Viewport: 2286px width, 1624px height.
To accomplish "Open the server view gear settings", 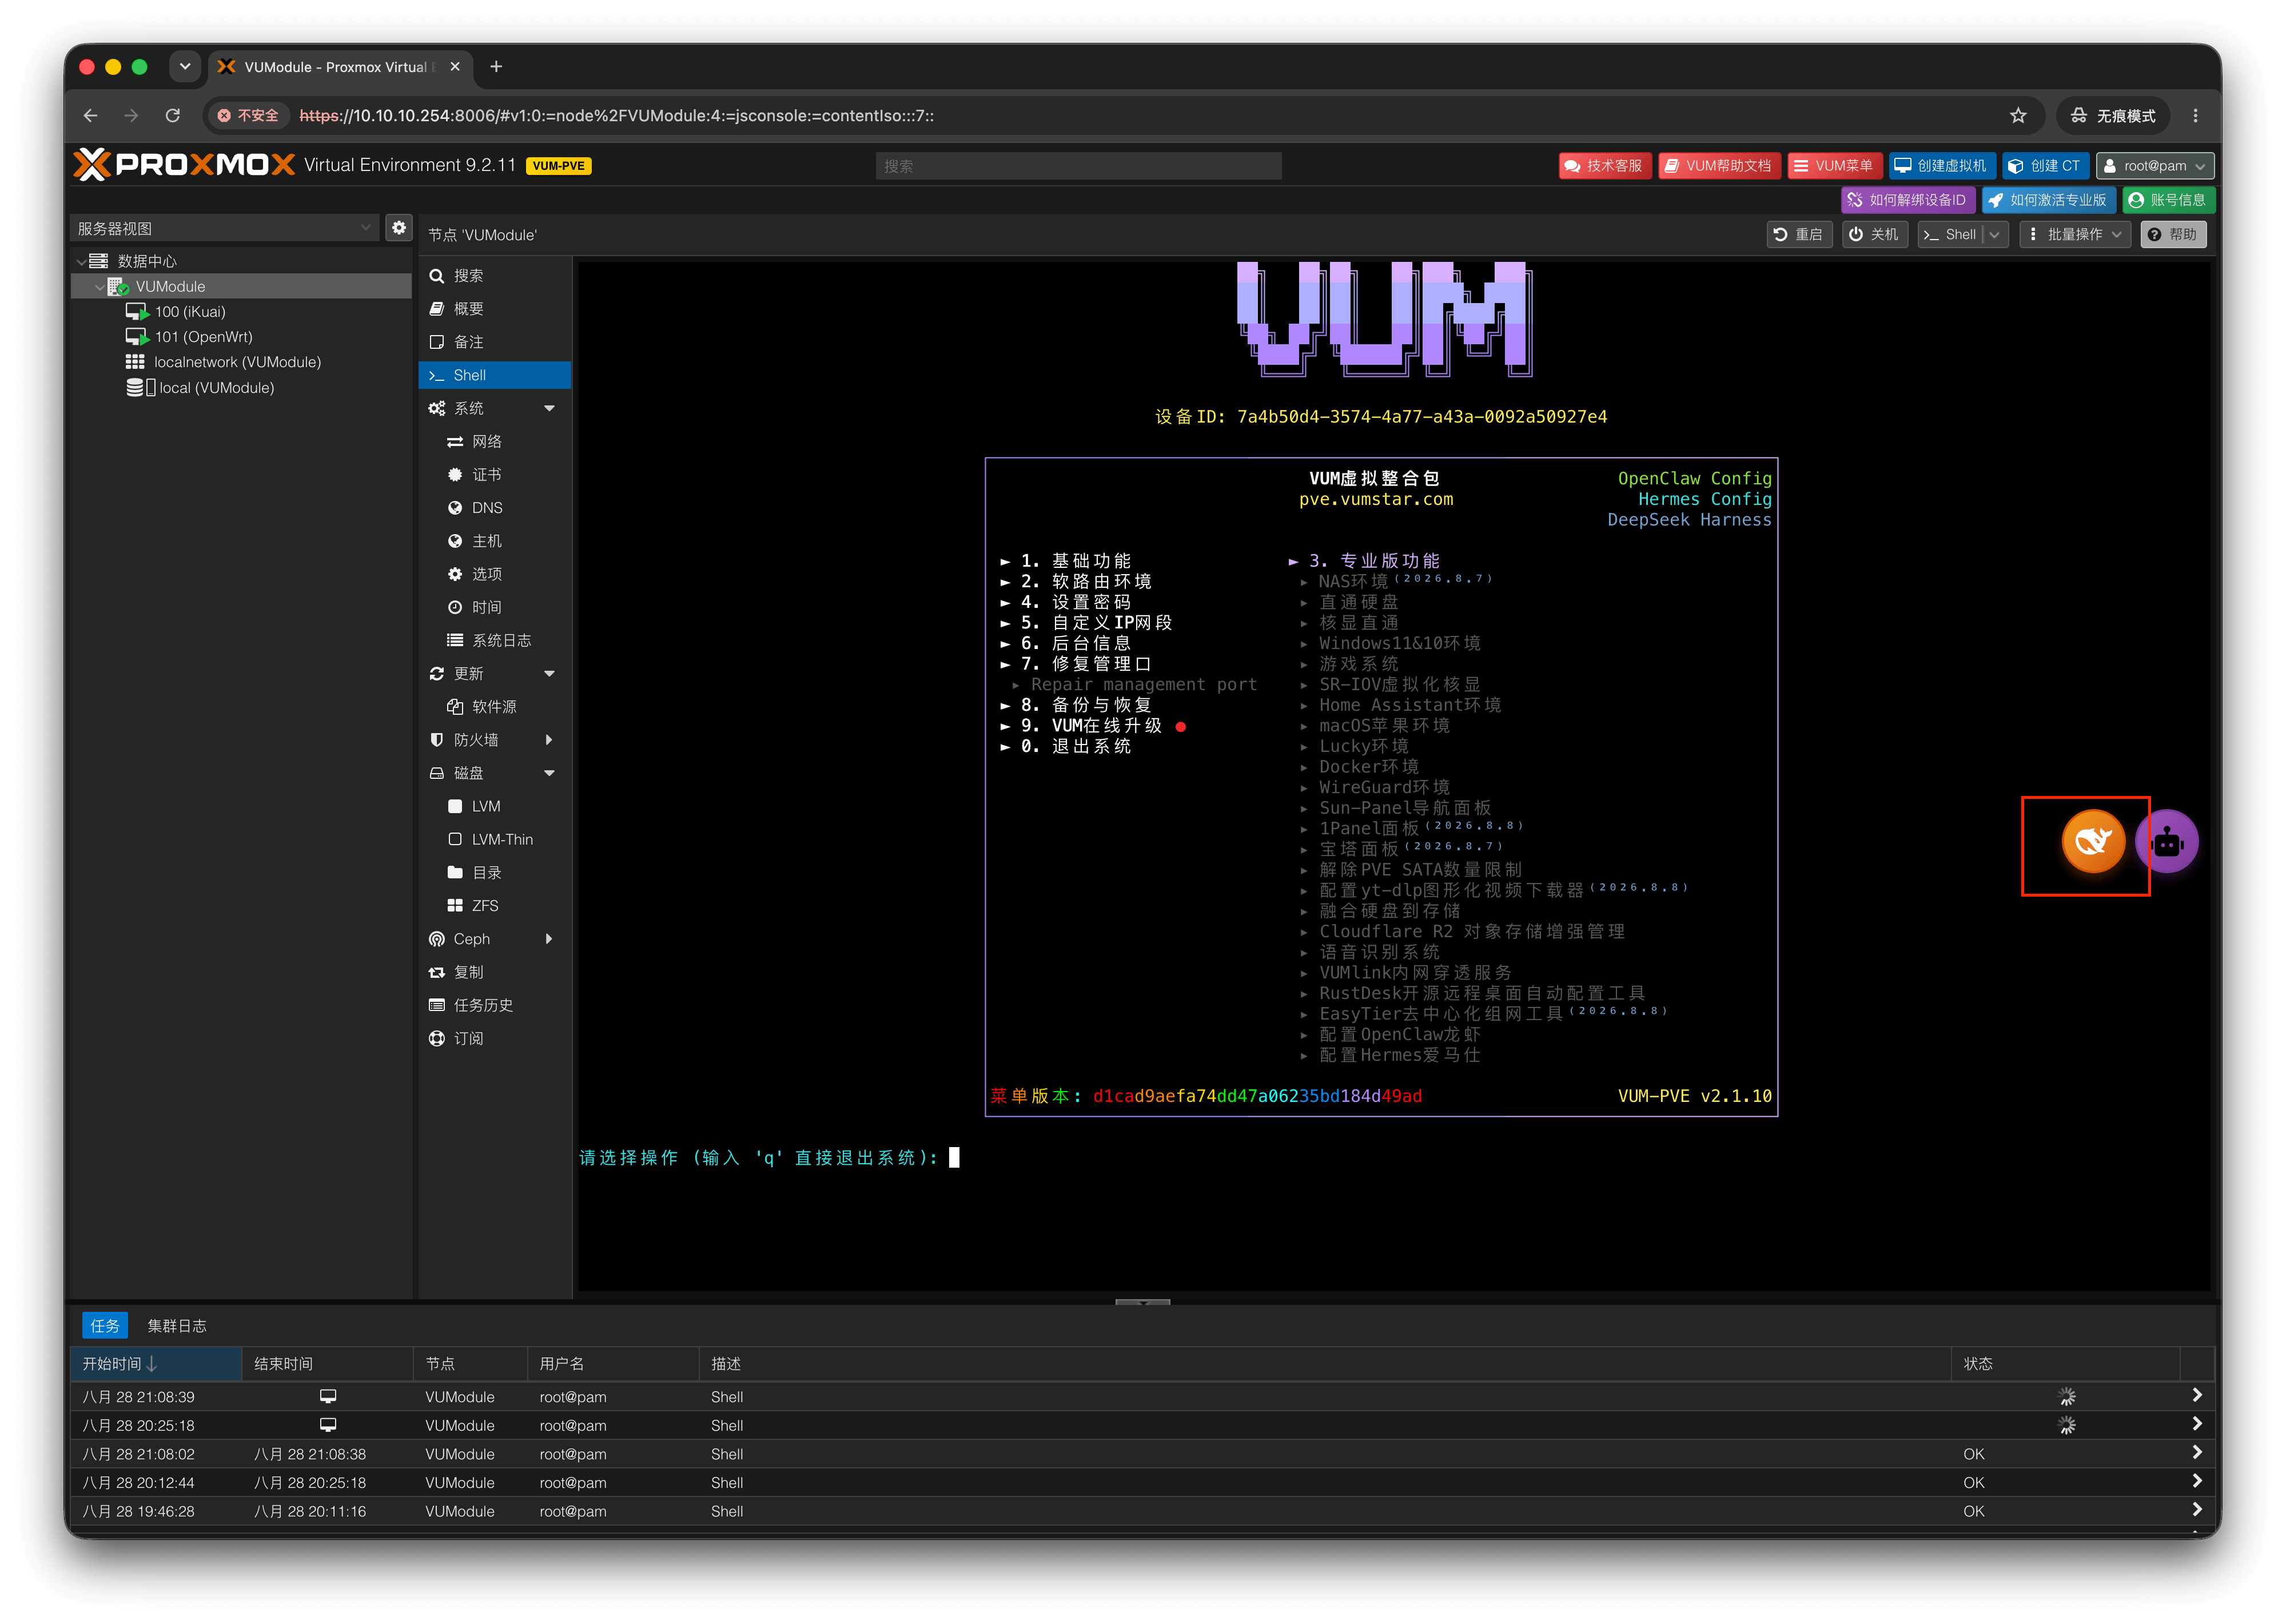I will 399,227.
